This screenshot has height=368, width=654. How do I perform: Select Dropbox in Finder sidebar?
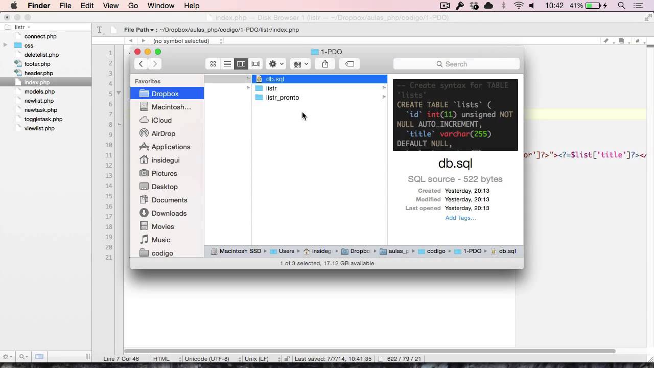167,94
